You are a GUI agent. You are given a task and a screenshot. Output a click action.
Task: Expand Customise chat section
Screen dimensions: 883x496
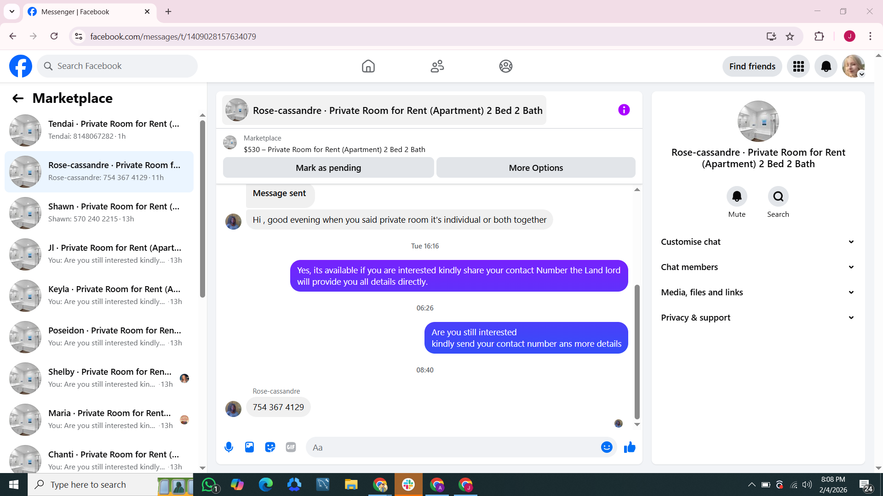tap(757, 242)
